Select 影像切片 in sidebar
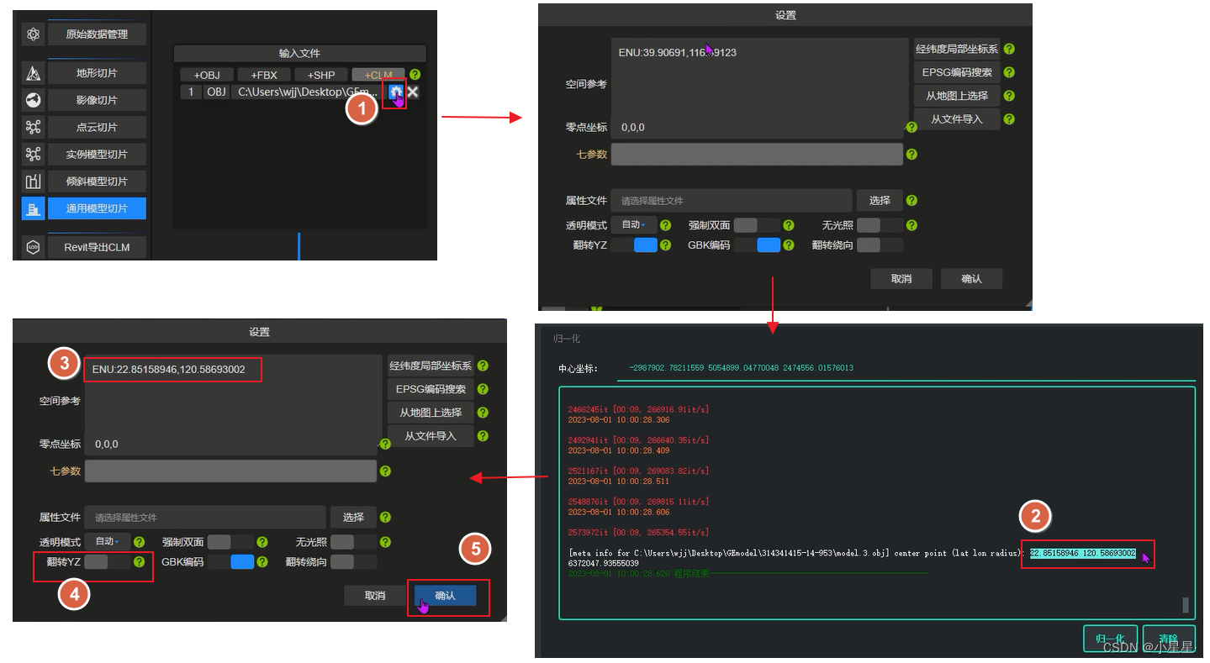Screen dimensions: 1210x663 coord(97,100)
